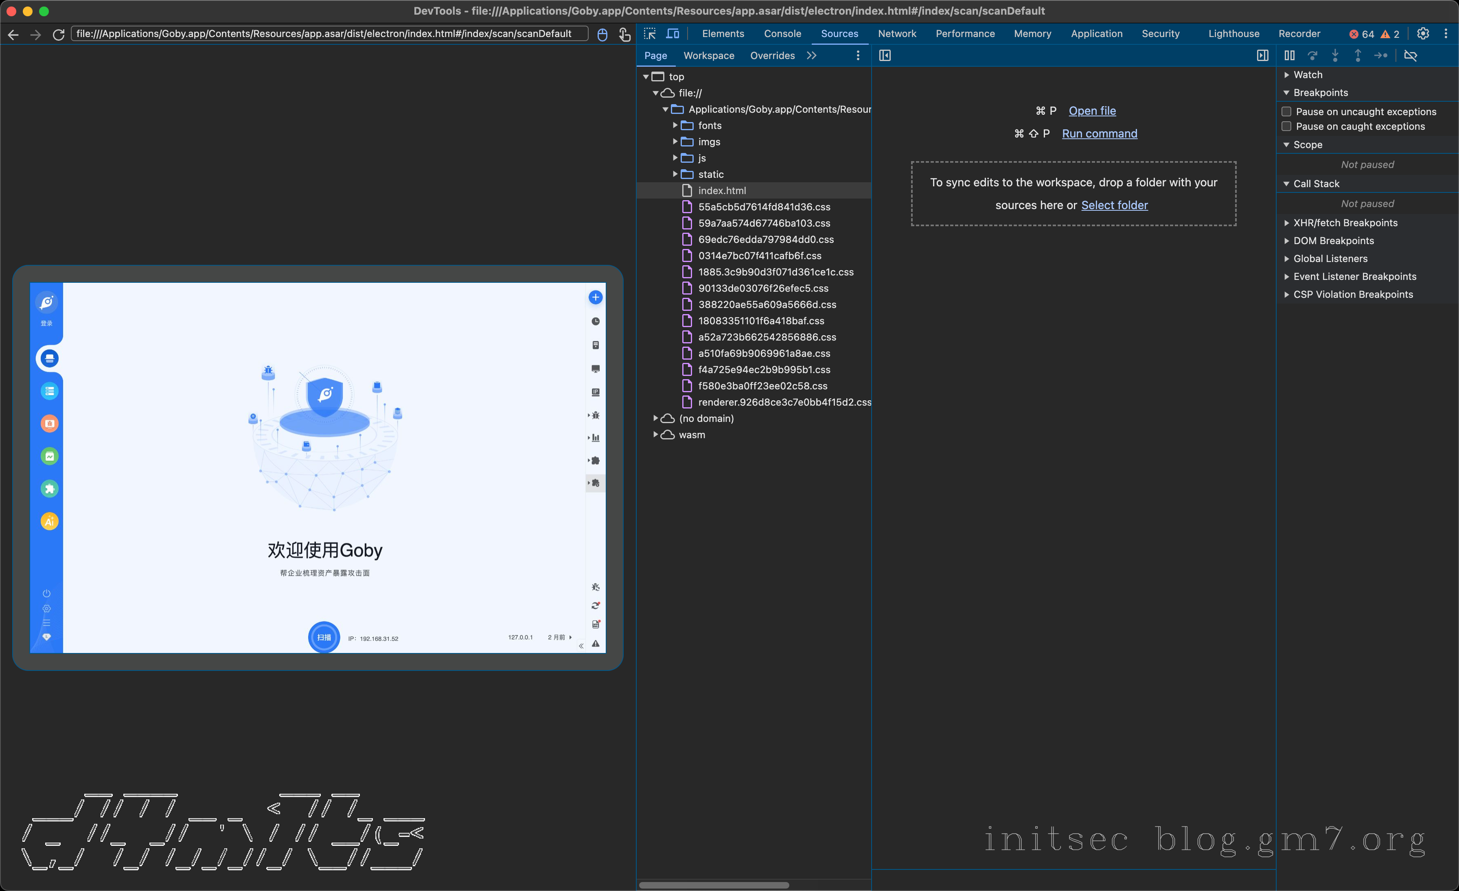Toggle the device toolbar icon

(673, 34)
